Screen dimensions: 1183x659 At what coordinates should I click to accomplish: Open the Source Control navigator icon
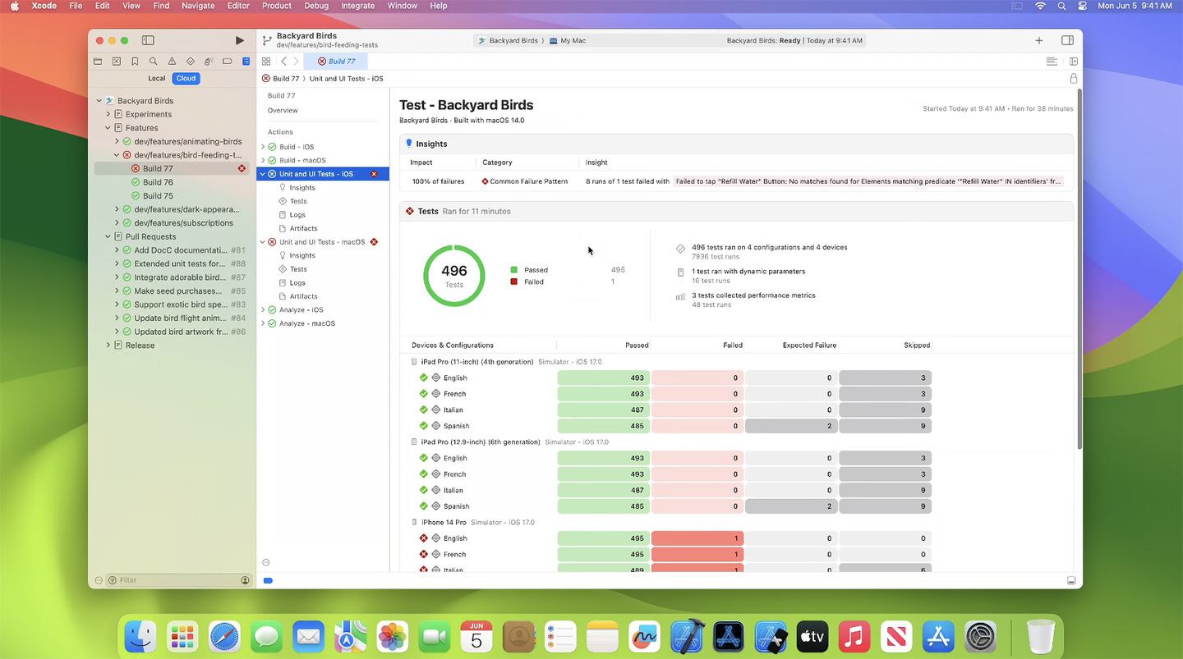tap(117, 62)
